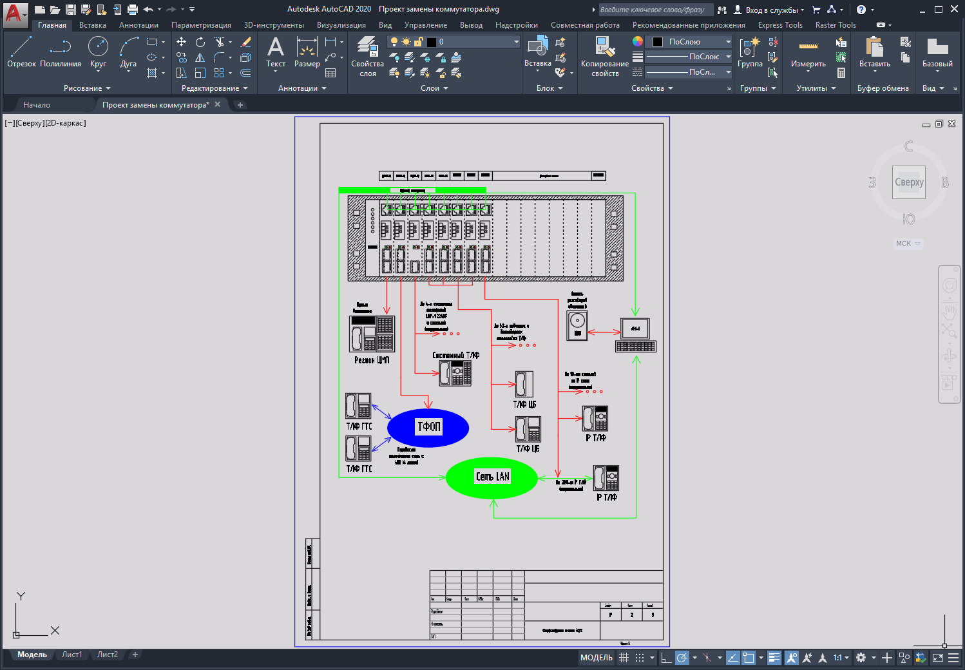Click the Undo arrow in quick access toolbar
965x670 pixels.
click(148, 10)
